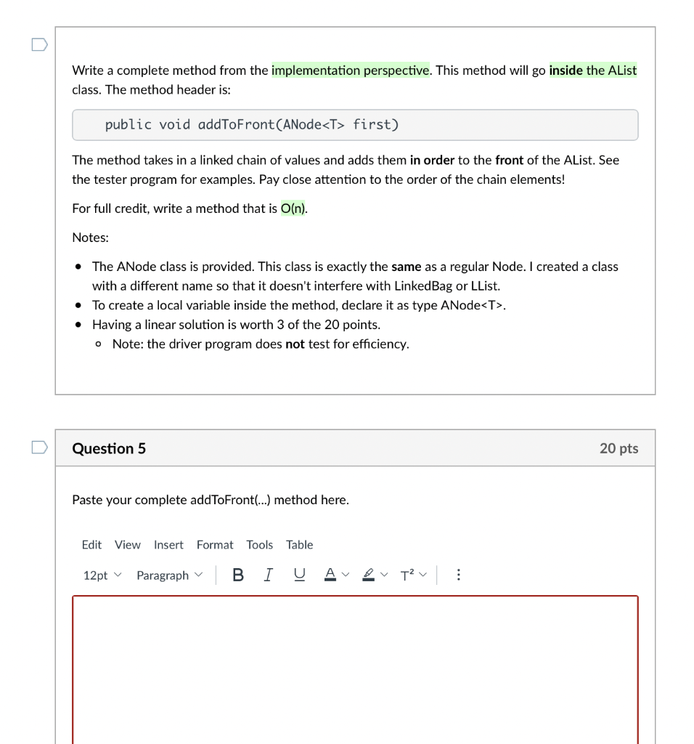694x744 pixels.
Task: Open the Table menu
Action: [x=299, y=544]
